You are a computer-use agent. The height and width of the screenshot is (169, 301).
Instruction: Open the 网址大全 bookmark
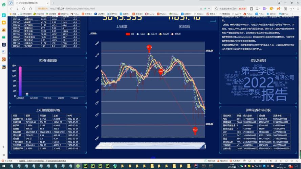[x=39, y=14]
